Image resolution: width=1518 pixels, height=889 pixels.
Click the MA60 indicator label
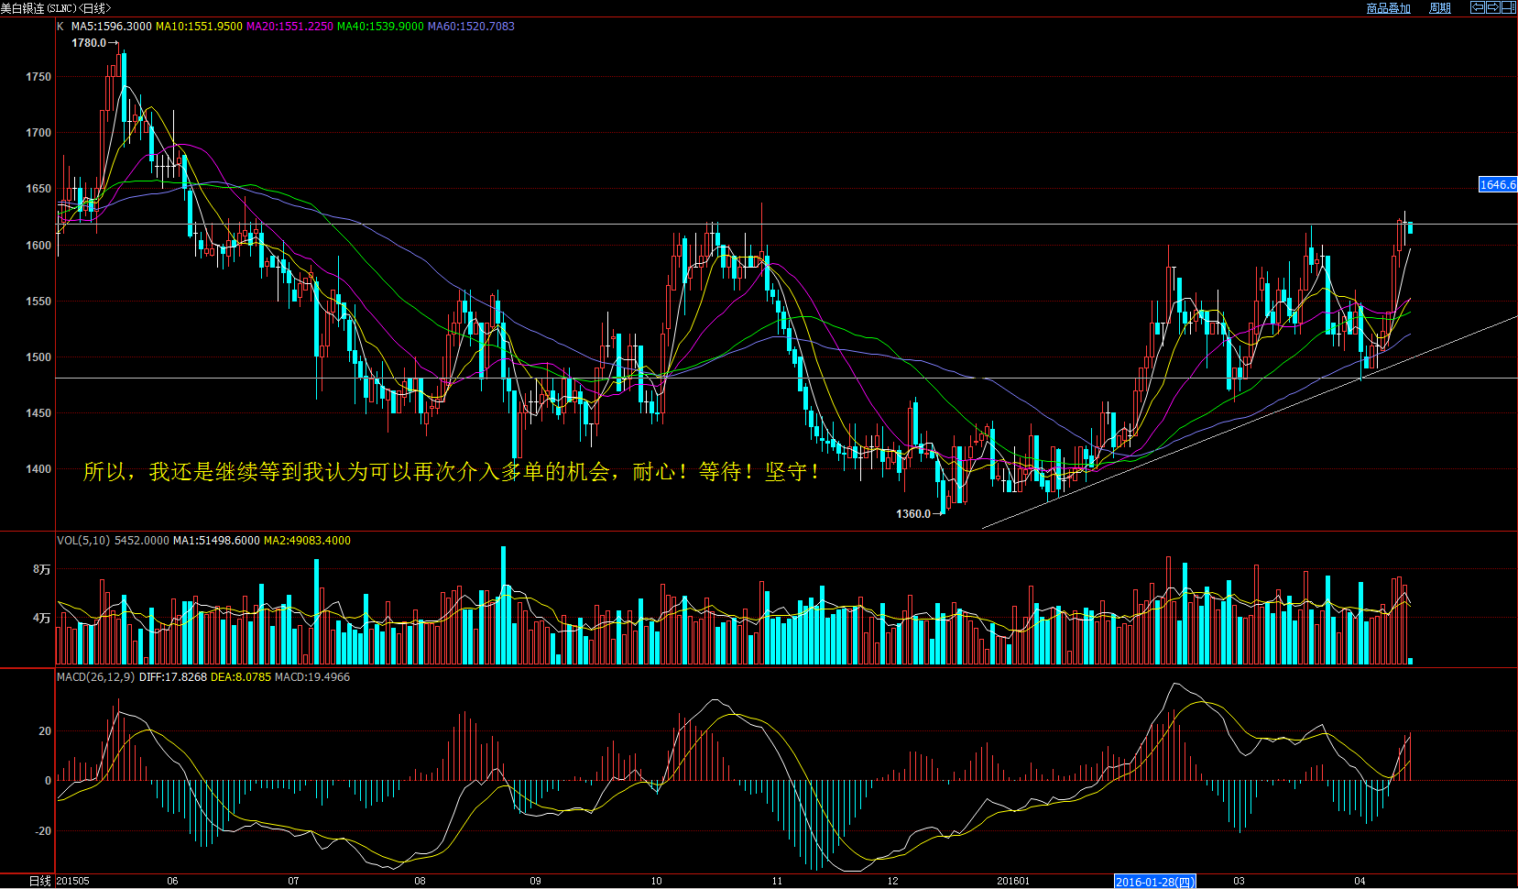(471, 27)
